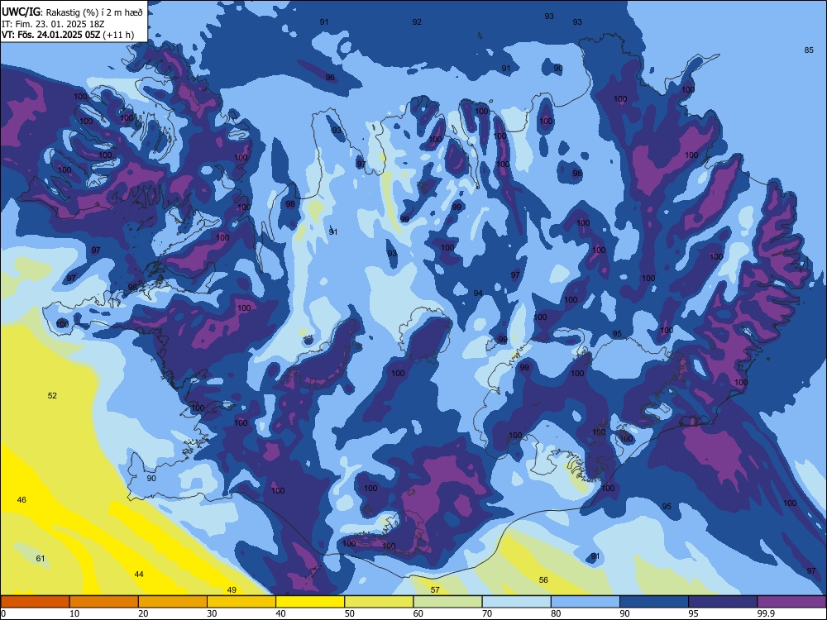Select the amber 30–40 legend swatch
This screenshot has width=827, height=620.
pyautogui.click(x=241, y=602)
